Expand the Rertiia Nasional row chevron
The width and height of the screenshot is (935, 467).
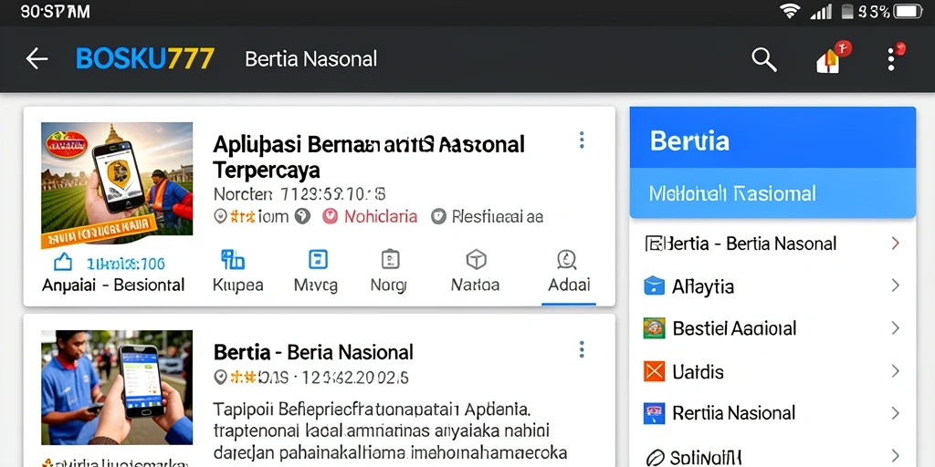(x=895, y=413)
